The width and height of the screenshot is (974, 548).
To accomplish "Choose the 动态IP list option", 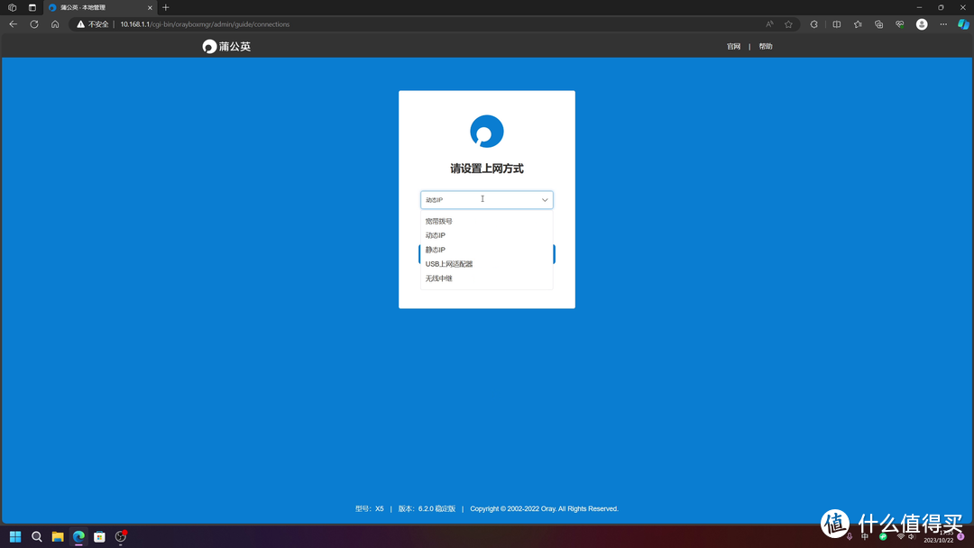I will pyautogui.click(x=436, y=235).
